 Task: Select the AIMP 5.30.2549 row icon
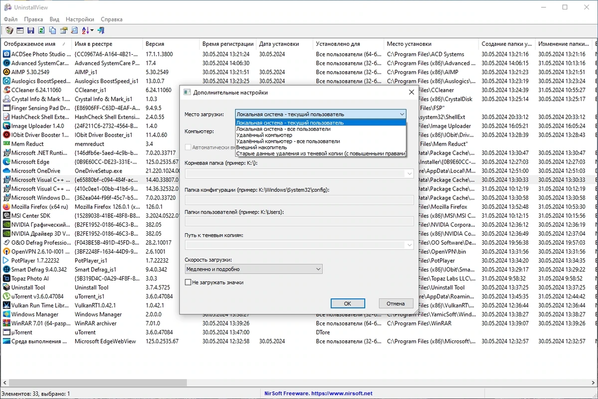[x=6, y=72]
